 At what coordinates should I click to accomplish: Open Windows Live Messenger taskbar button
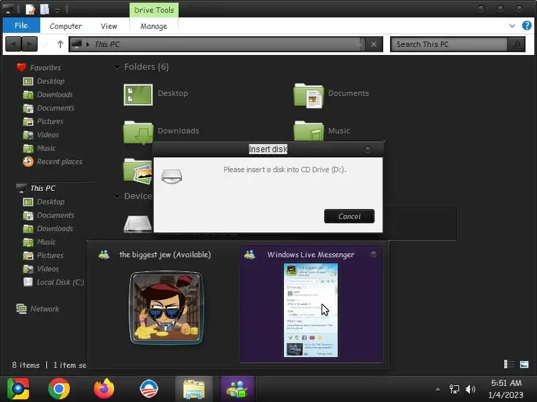tap(238, 389)
